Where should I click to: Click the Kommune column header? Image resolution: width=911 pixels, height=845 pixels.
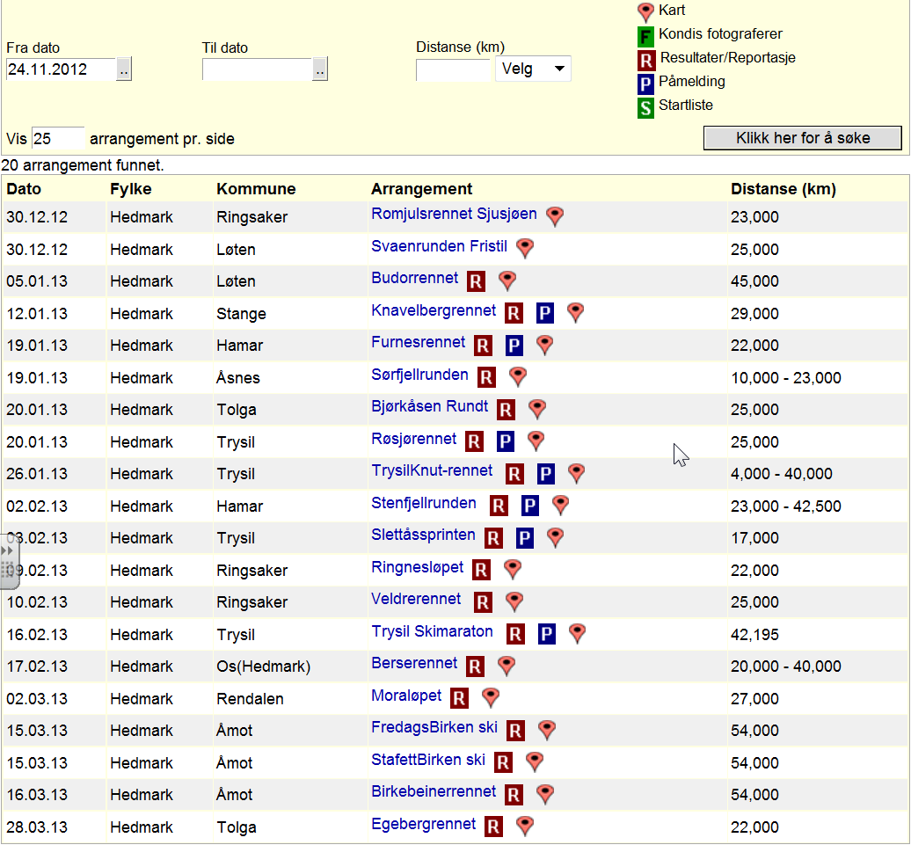tap(256, 189)
